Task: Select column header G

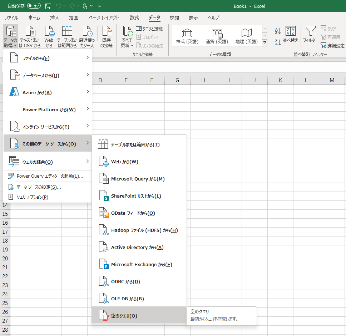Action: (x=177, y=80)
